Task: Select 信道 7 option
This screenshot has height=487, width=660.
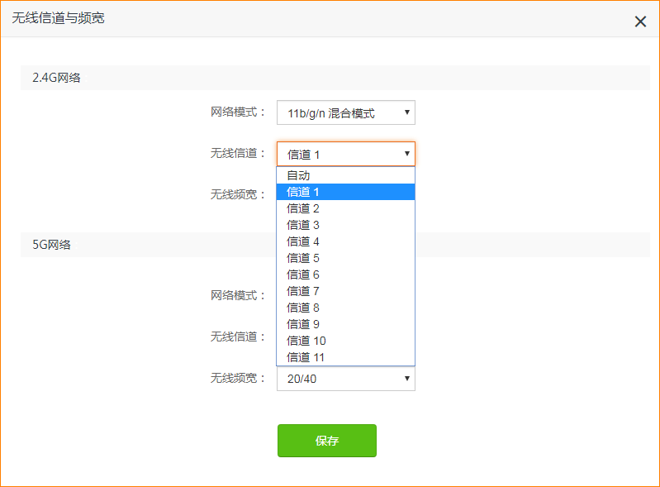Action: point(345,291)
